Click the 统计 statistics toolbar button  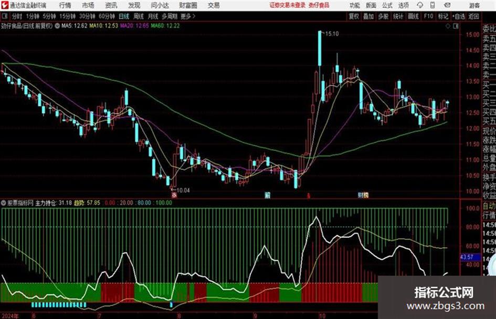pyautogui.click(x=398, y=16)
